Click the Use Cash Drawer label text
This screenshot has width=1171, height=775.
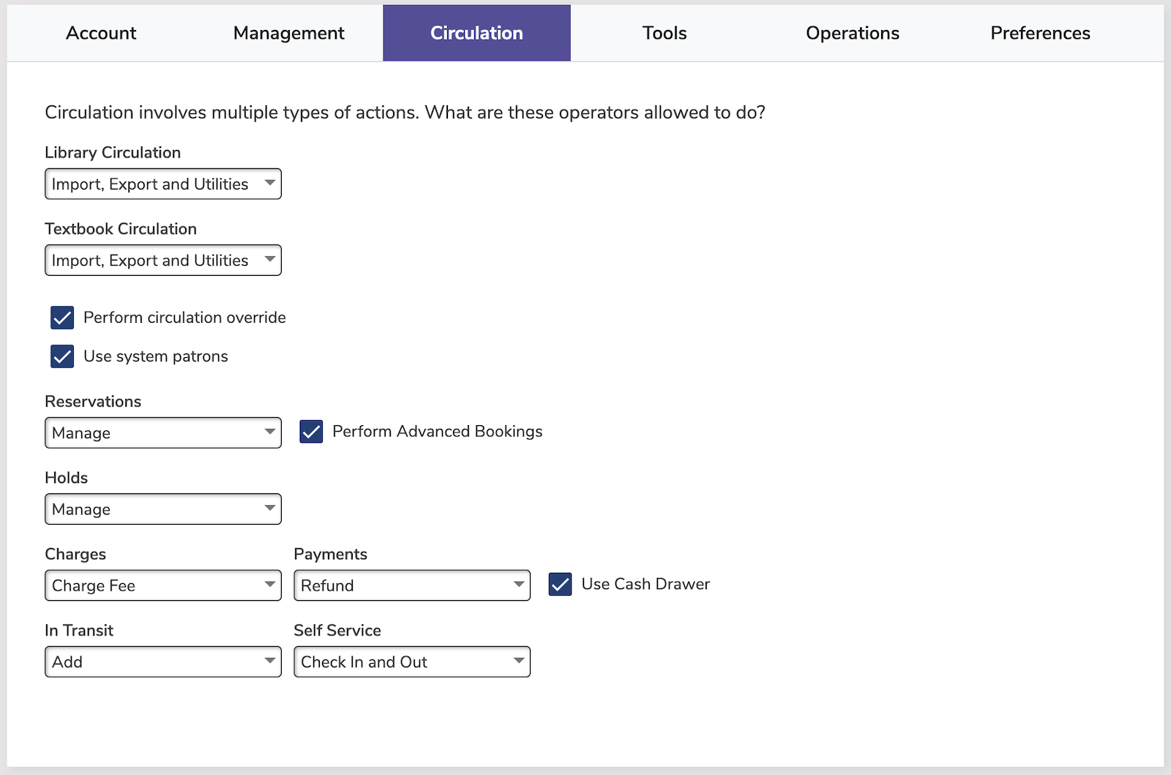(645, 584)
